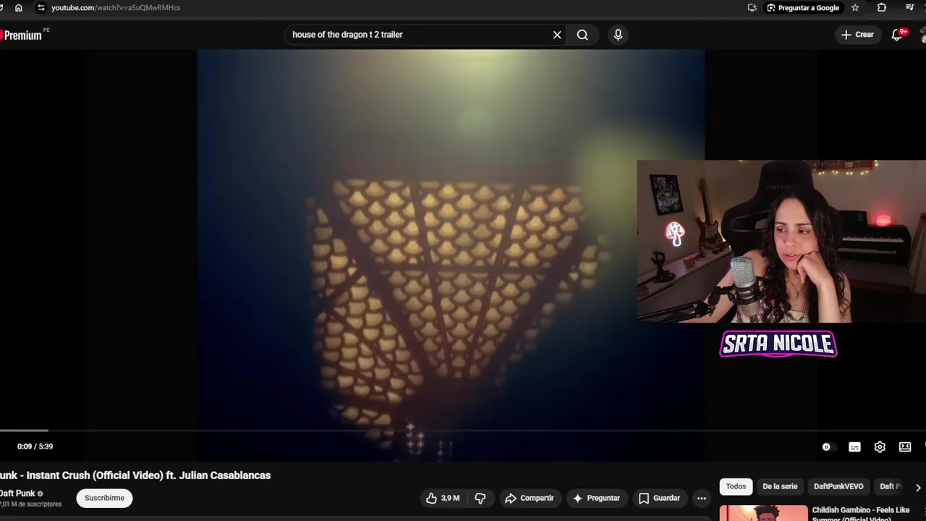Click the youtube.com address bar URL
The image size is (926, 521).
click(116, 7)
